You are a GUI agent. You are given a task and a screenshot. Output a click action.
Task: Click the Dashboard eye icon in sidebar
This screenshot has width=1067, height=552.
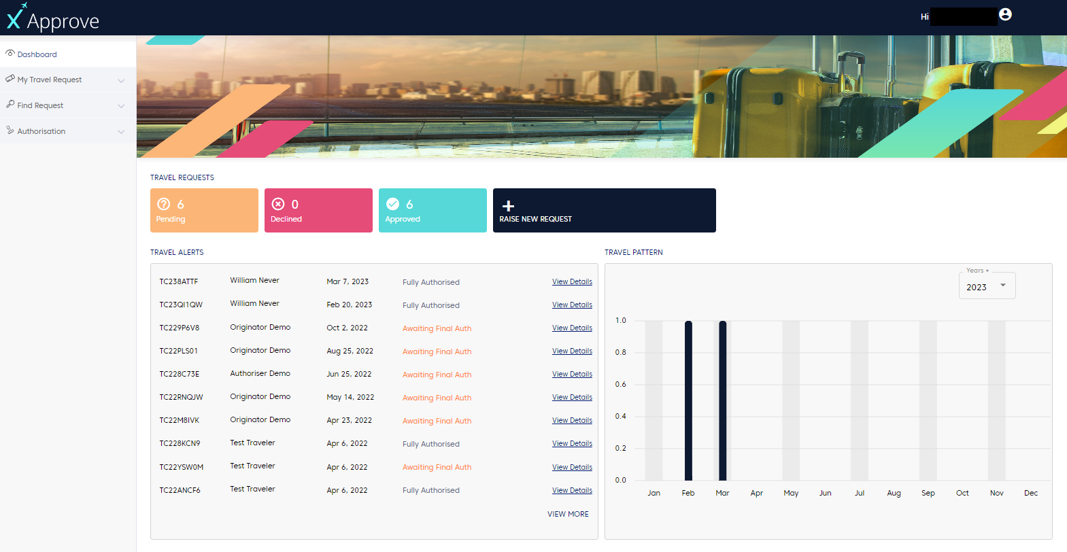[10, 54]
